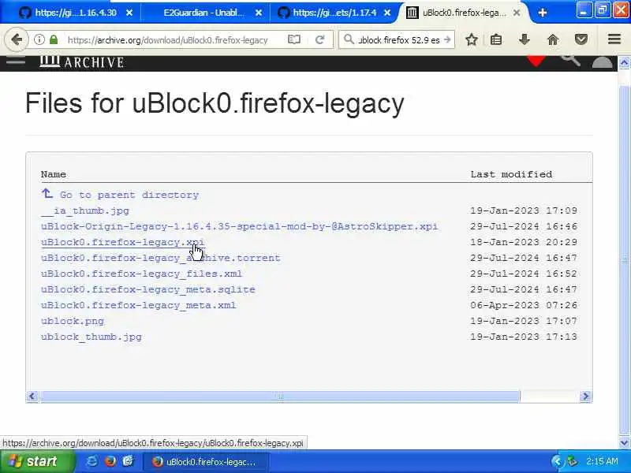Open the downloads arrow panel

(x=524, y=39)
